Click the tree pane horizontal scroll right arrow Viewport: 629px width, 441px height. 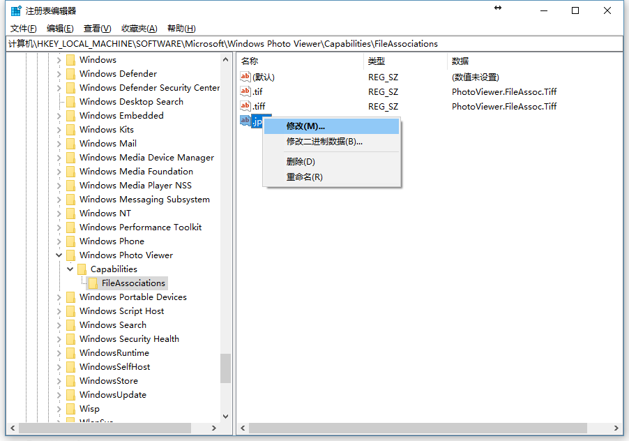coord(214,428)
